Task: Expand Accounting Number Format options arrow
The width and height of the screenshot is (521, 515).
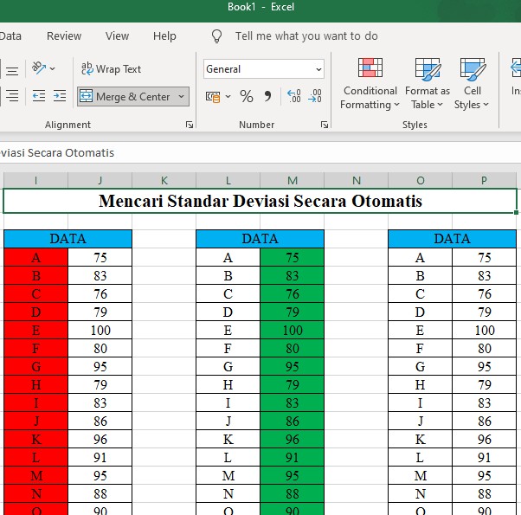Action: [x=228, y=97]
